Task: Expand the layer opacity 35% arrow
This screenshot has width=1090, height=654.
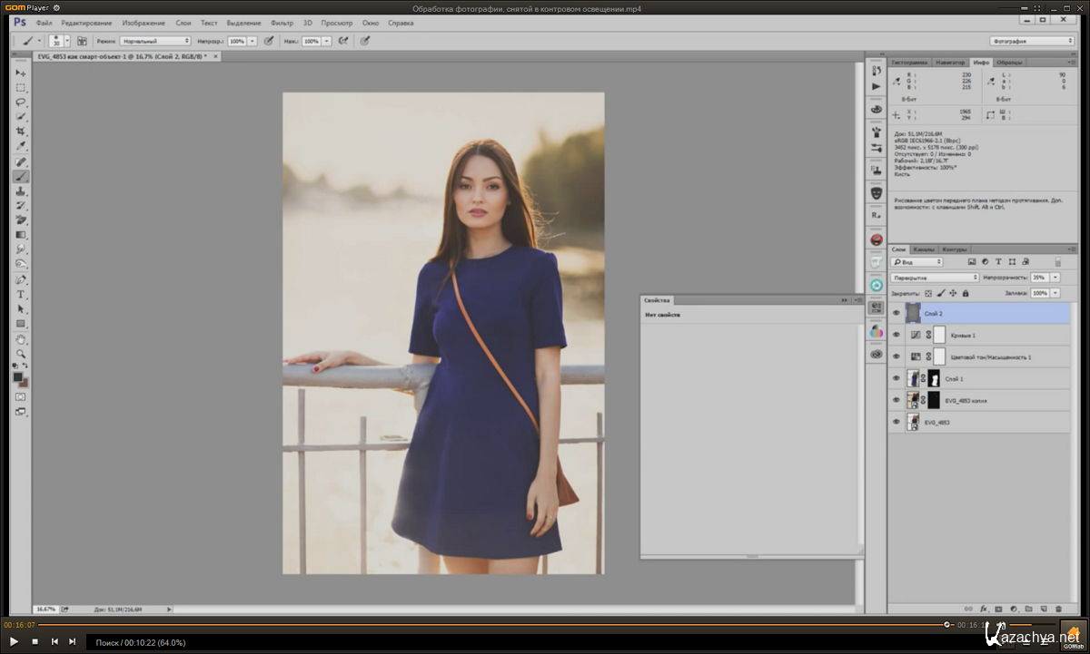Action: (x=1056, y=278)
